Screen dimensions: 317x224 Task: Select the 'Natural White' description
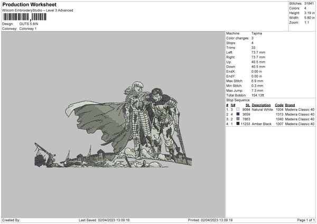coord(262,109)
